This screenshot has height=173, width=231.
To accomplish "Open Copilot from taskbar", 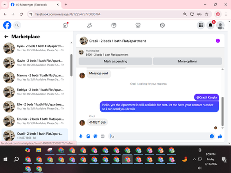I will (x=28, y=150).
